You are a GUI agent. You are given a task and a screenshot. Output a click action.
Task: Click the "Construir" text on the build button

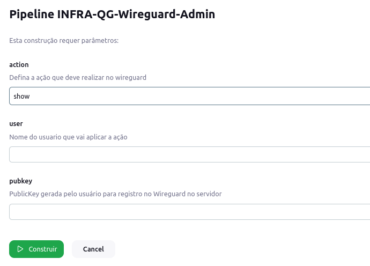(x=43, y=249)
